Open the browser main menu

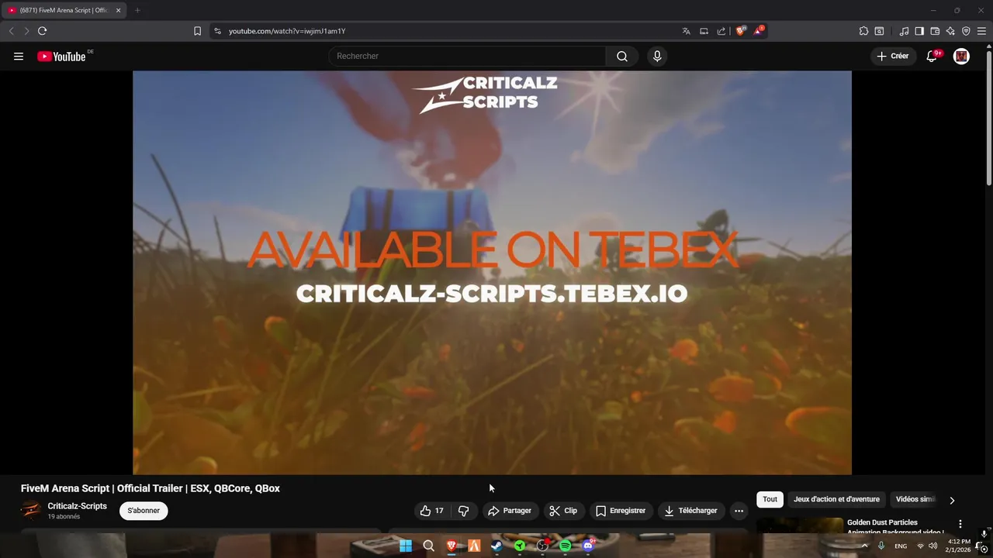coord(981,31)
